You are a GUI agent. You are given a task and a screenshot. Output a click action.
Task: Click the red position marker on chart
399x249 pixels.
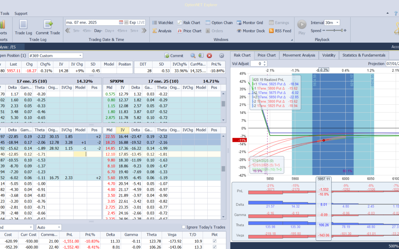(324, 140)
